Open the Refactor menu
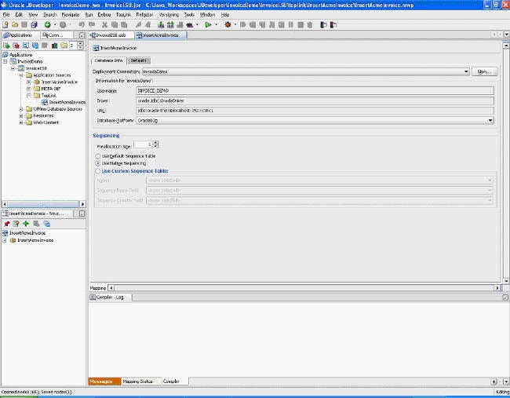Screen dimensions: 510x398 coord(144,14)
